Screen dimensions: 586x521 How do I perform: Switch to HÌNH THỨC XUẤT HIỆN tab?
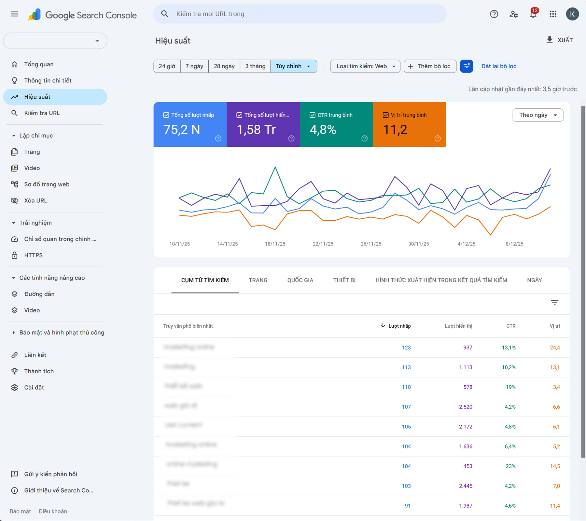coord(441,280)
